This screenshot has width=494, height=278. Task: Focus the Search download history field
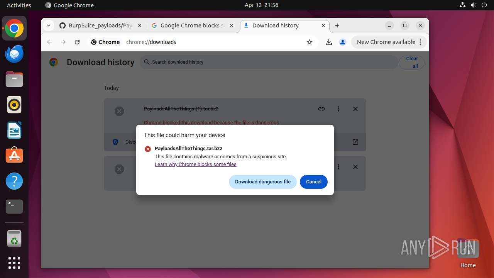269,62
